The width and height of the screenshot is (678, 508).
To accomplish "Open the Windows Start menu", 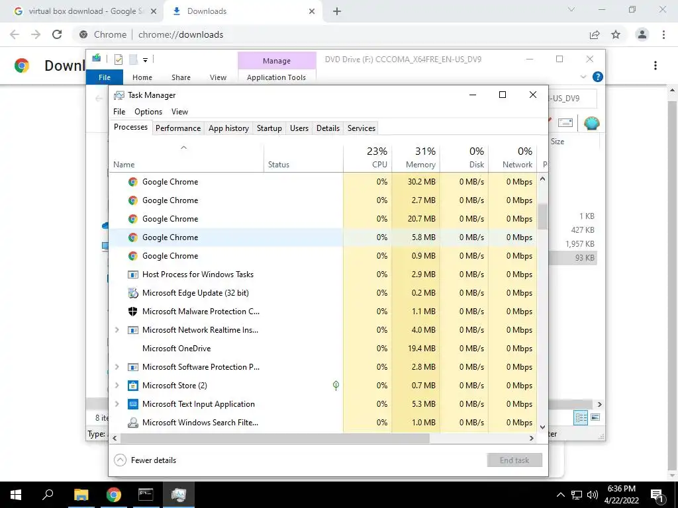I will (16, 495).
